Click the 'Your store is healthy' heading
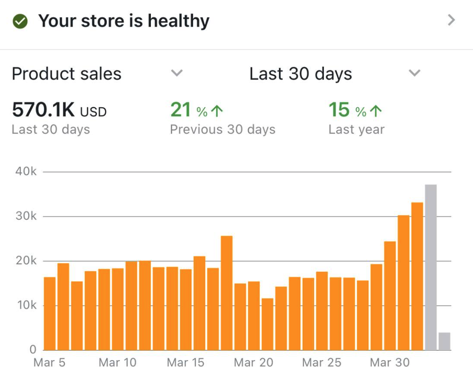Viewport: 473px width, 375px height. pos(124,20)
